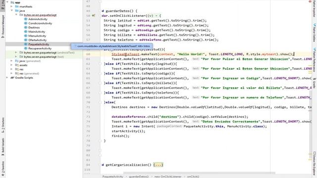Viewport: 317px width, 178px height.
Task: Click the databaseReference identifier on line 73
Action: tap(128, 117)
